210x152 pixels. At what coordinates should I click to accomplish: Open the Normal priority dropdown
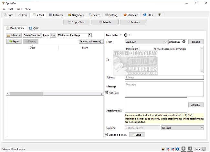[x=183, y=128]
